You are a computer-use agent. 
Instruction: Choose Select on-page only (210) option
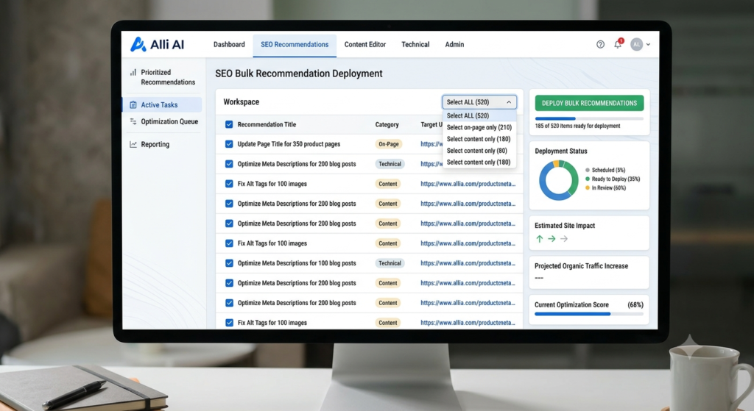pos(479,127)
